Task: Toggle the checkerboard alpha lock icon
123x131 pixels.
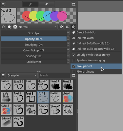Action: [x=15, y=27]
